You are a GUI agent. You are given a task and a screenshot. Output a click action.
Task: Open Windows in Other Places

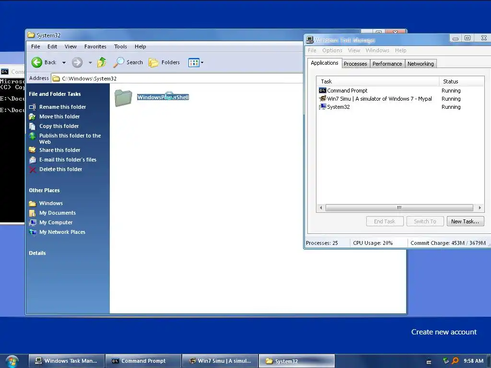[x=51, y=203]
